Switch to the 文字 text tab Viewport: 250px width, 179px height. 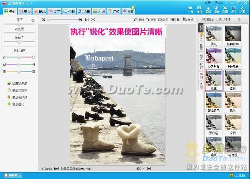click(x=55, y=11)
